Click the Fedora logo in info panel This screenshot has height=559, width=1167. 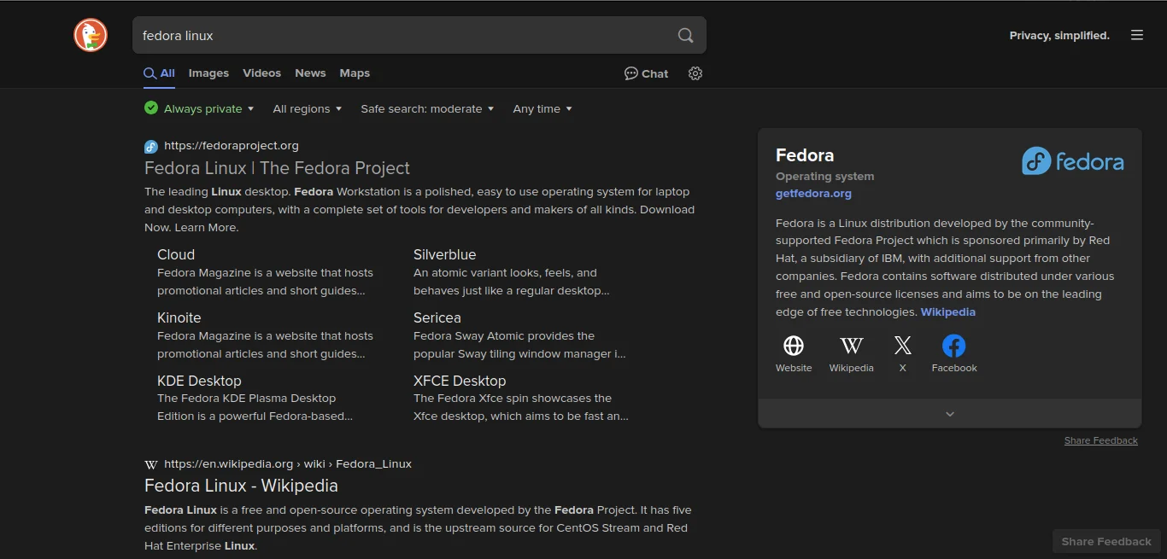pos(1073,160)
